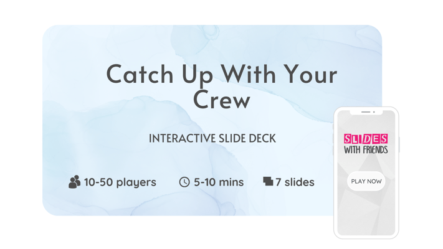
Task: Click the word Crew in the heading
Action: coord(222,100)
